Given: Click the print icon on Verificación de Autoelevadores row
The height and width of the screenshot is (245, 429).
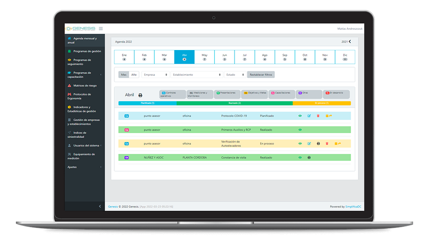Looking at the screenshot, I should (318, 144).
